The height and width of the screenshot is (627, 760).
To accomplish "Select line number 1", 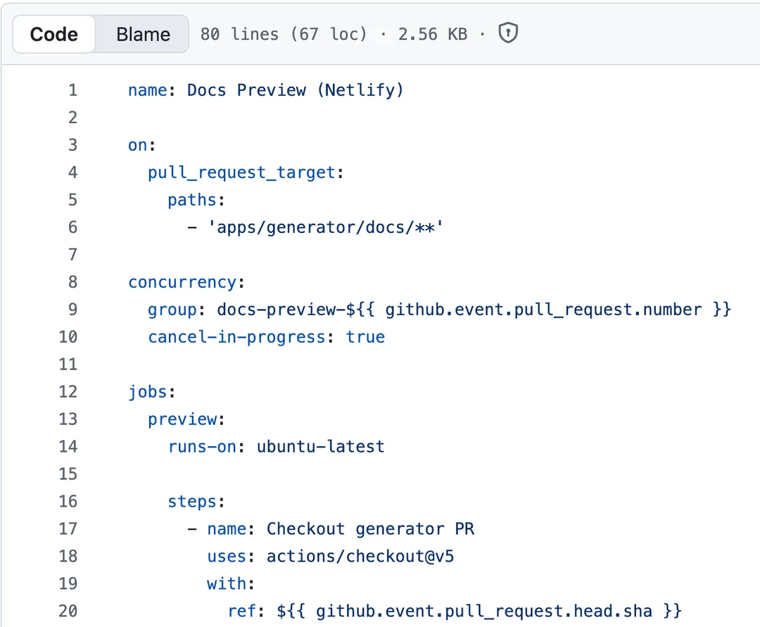I will click(x=72, y=90).
